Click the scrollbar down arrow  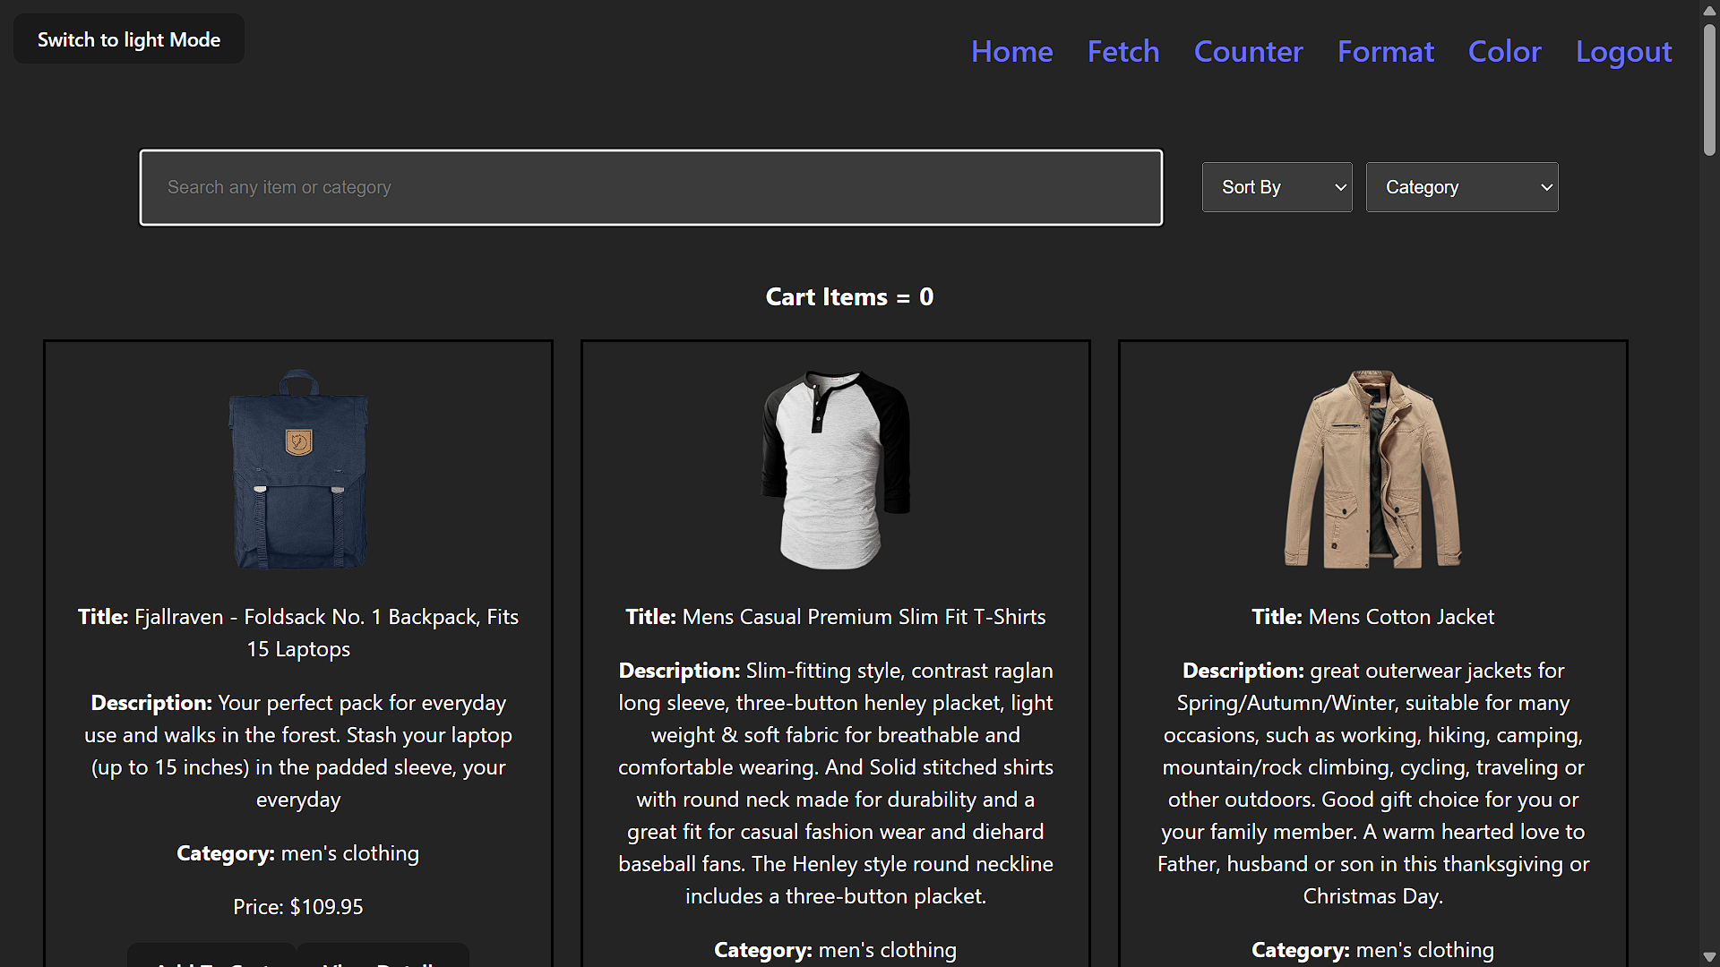[1709, 956]
